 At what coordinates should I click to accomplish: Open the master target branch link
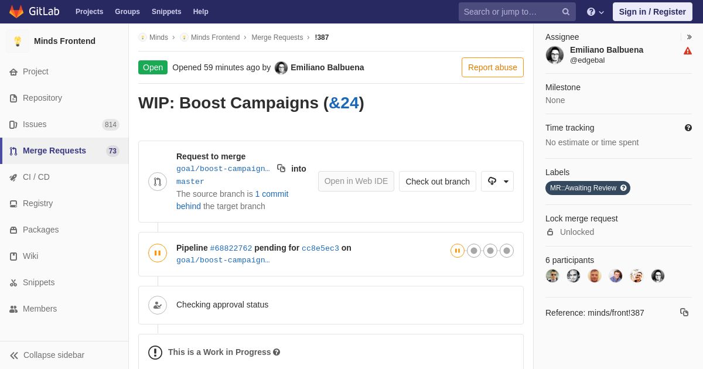pyautogui.click(x=190, y=182)
